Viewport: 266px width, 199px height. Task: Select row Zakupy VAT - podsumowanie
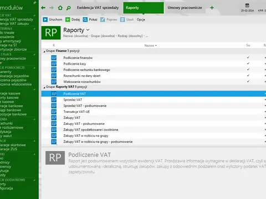tap(154, 124)
